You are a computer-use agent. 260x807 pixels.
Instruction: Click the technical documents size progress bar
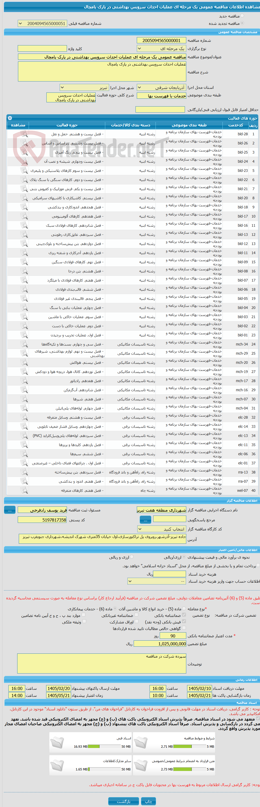tap(104, 746)
